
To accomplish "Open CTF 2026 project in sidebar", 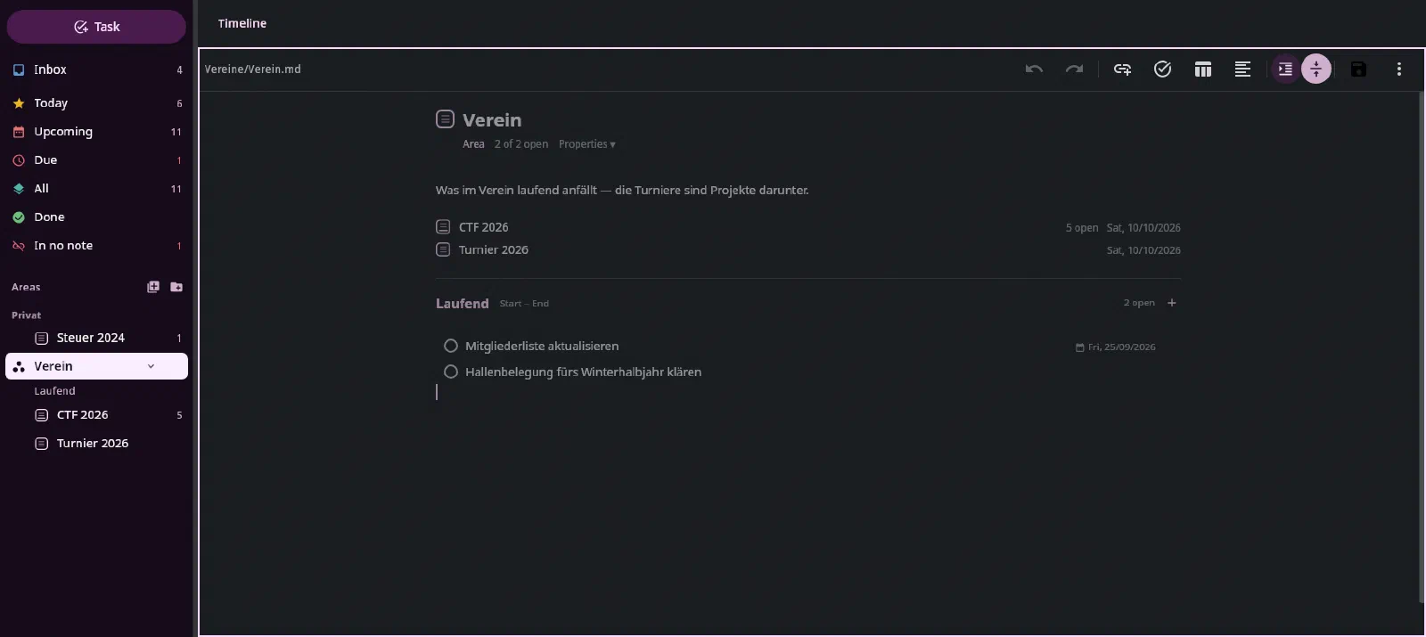I will 96,415.
